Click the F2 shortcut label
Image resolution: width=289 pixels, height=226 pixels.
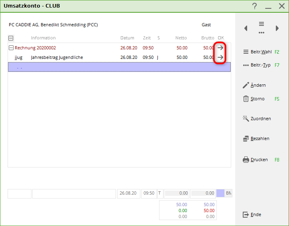277,52
